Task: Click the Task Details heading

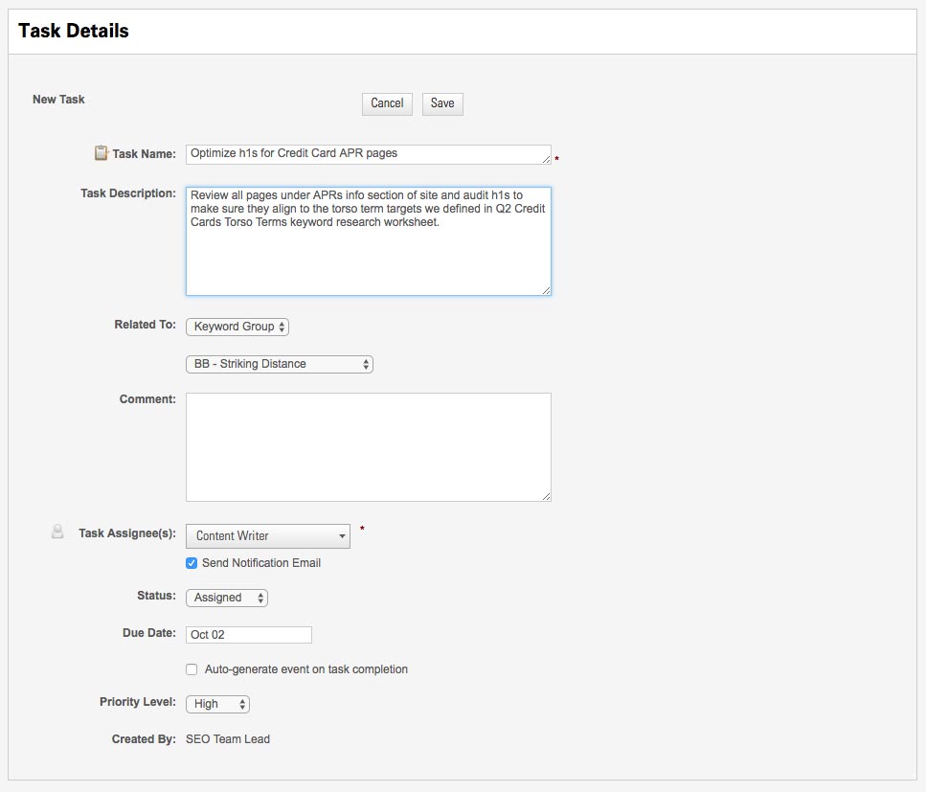Action: (74, 31)
